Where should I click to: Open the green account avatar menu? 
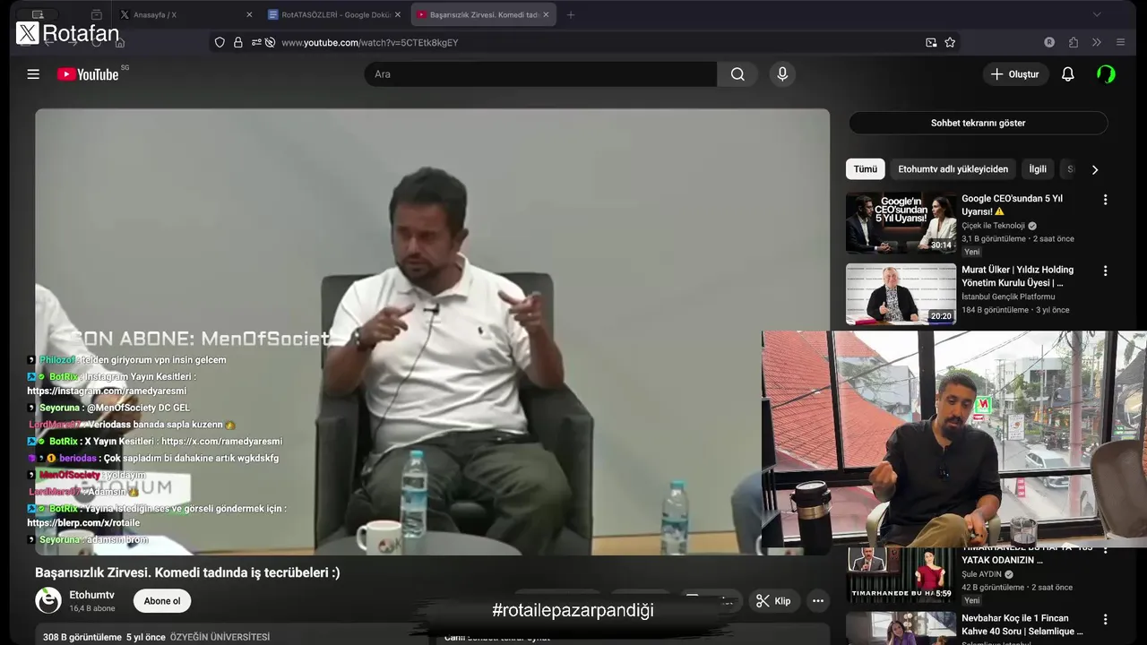pyautogui.click(x=1107, y=74)
